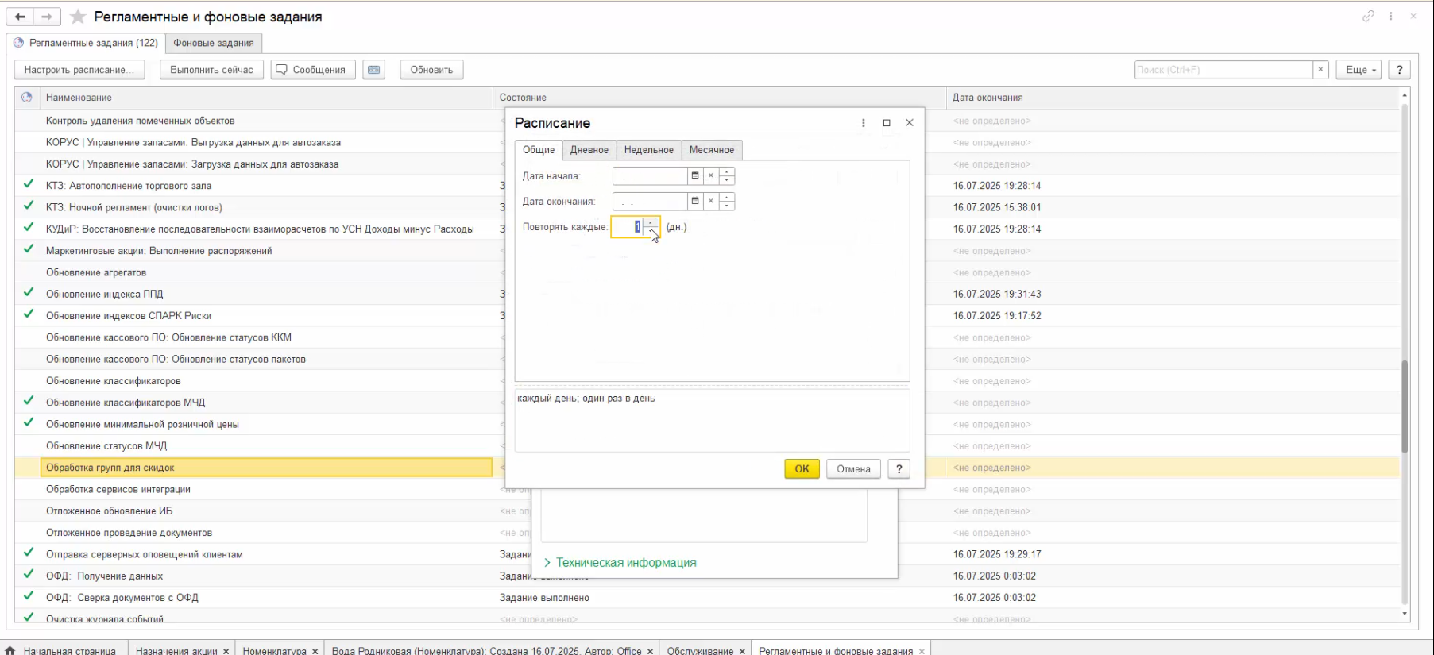Expand the Техническая информация section
This screenshot has width=1434, height=655.
coord(619,562)
